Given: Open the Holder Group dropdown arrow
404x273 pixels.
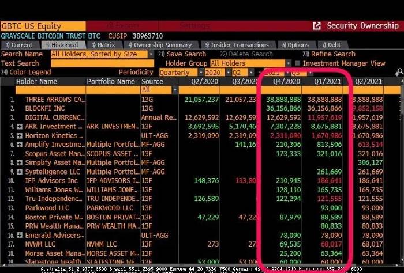Looking at the screenshot, I should point(289,63).
